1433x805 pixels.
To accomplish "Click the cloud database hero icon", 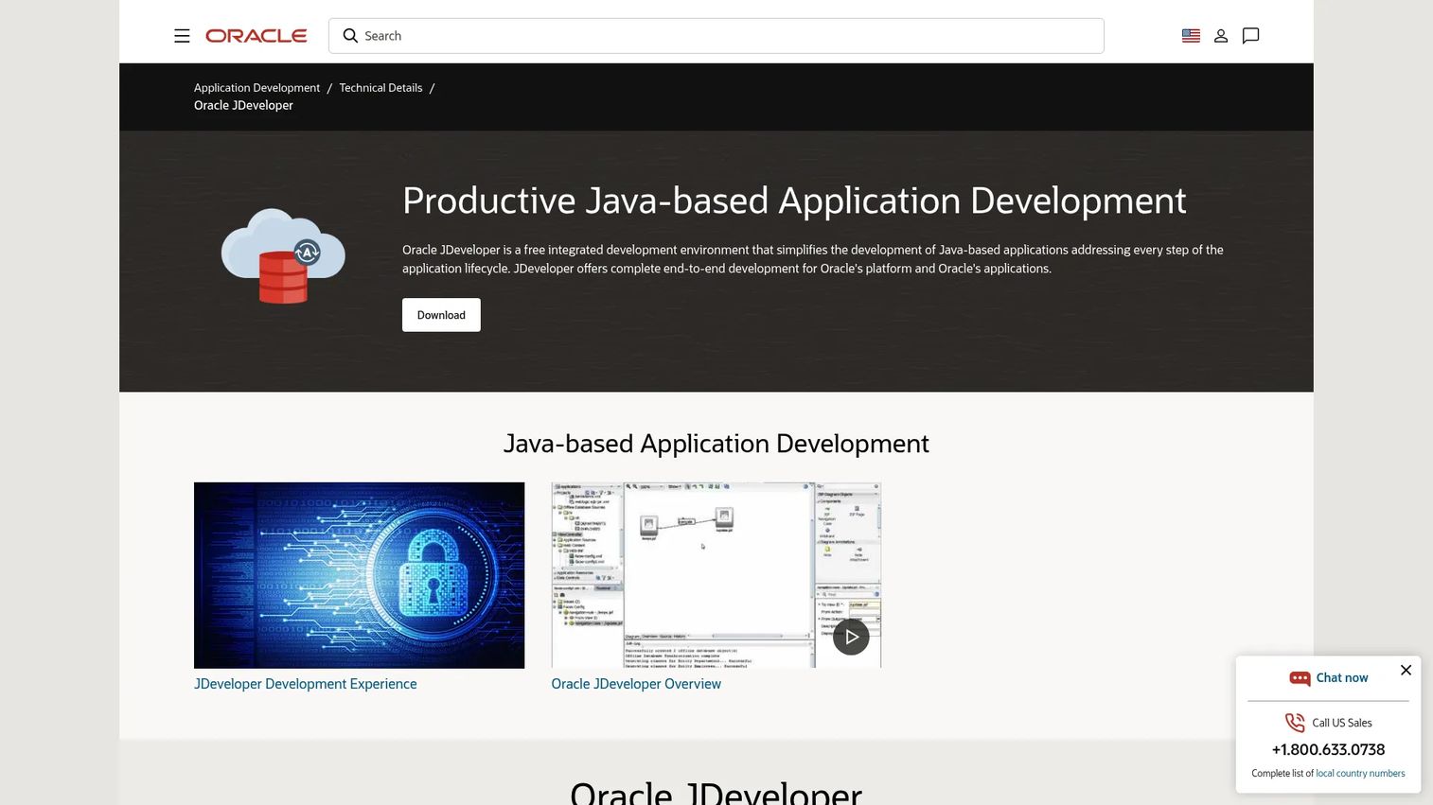I will (x=283, y=255).
